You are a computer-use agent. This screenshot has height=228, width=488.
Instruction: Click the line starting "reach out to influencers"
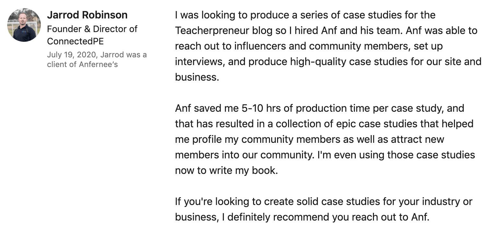pos(308,46)
